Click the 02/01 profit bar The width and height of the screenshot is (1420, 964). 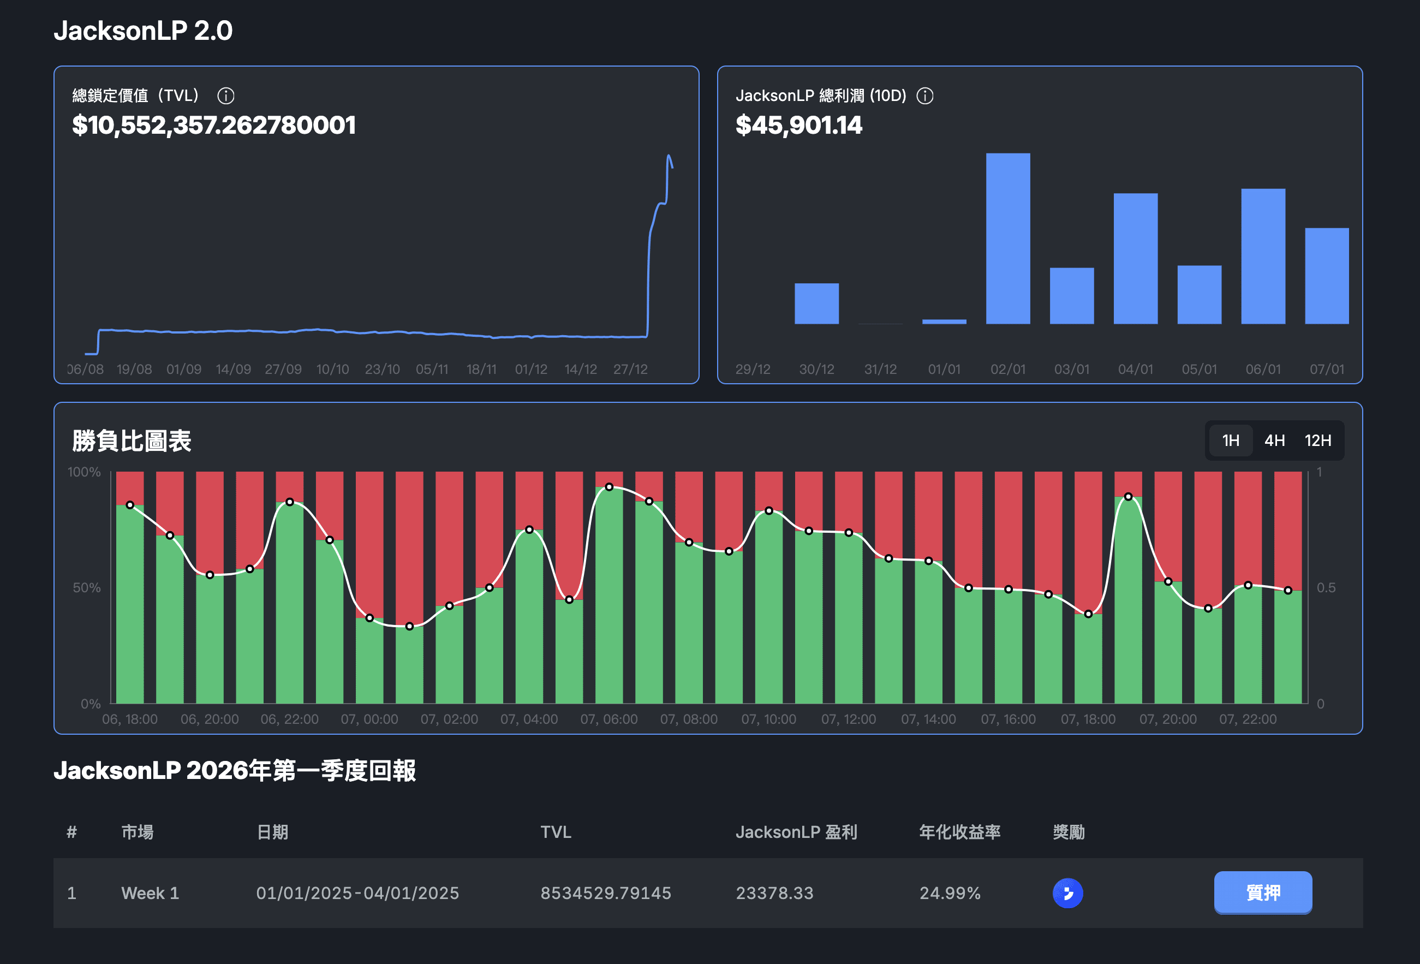click(1007, 239)
